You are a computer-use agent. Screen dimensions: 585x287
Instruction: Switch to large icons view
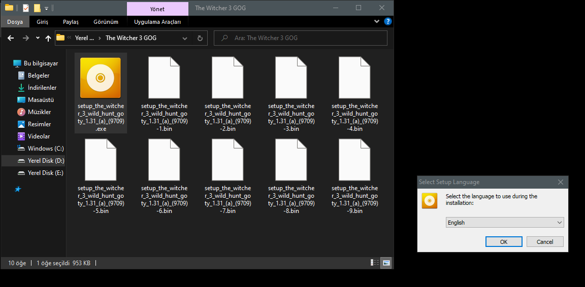coord(386,263)
